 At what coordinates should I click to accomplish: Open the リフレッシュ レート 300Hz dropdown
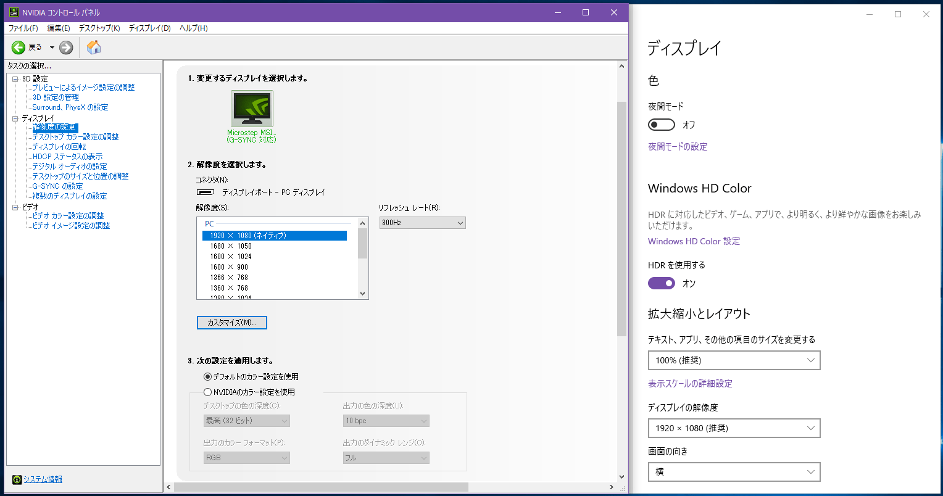tap(422, 223)
